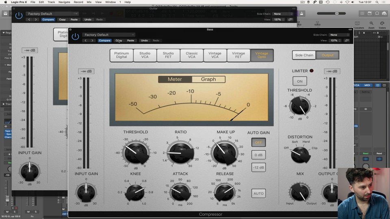The height and width of the screenshot is (219, 390).
Task: Select Auto Gain -12 dB option
Action: [x=258, y=167]
